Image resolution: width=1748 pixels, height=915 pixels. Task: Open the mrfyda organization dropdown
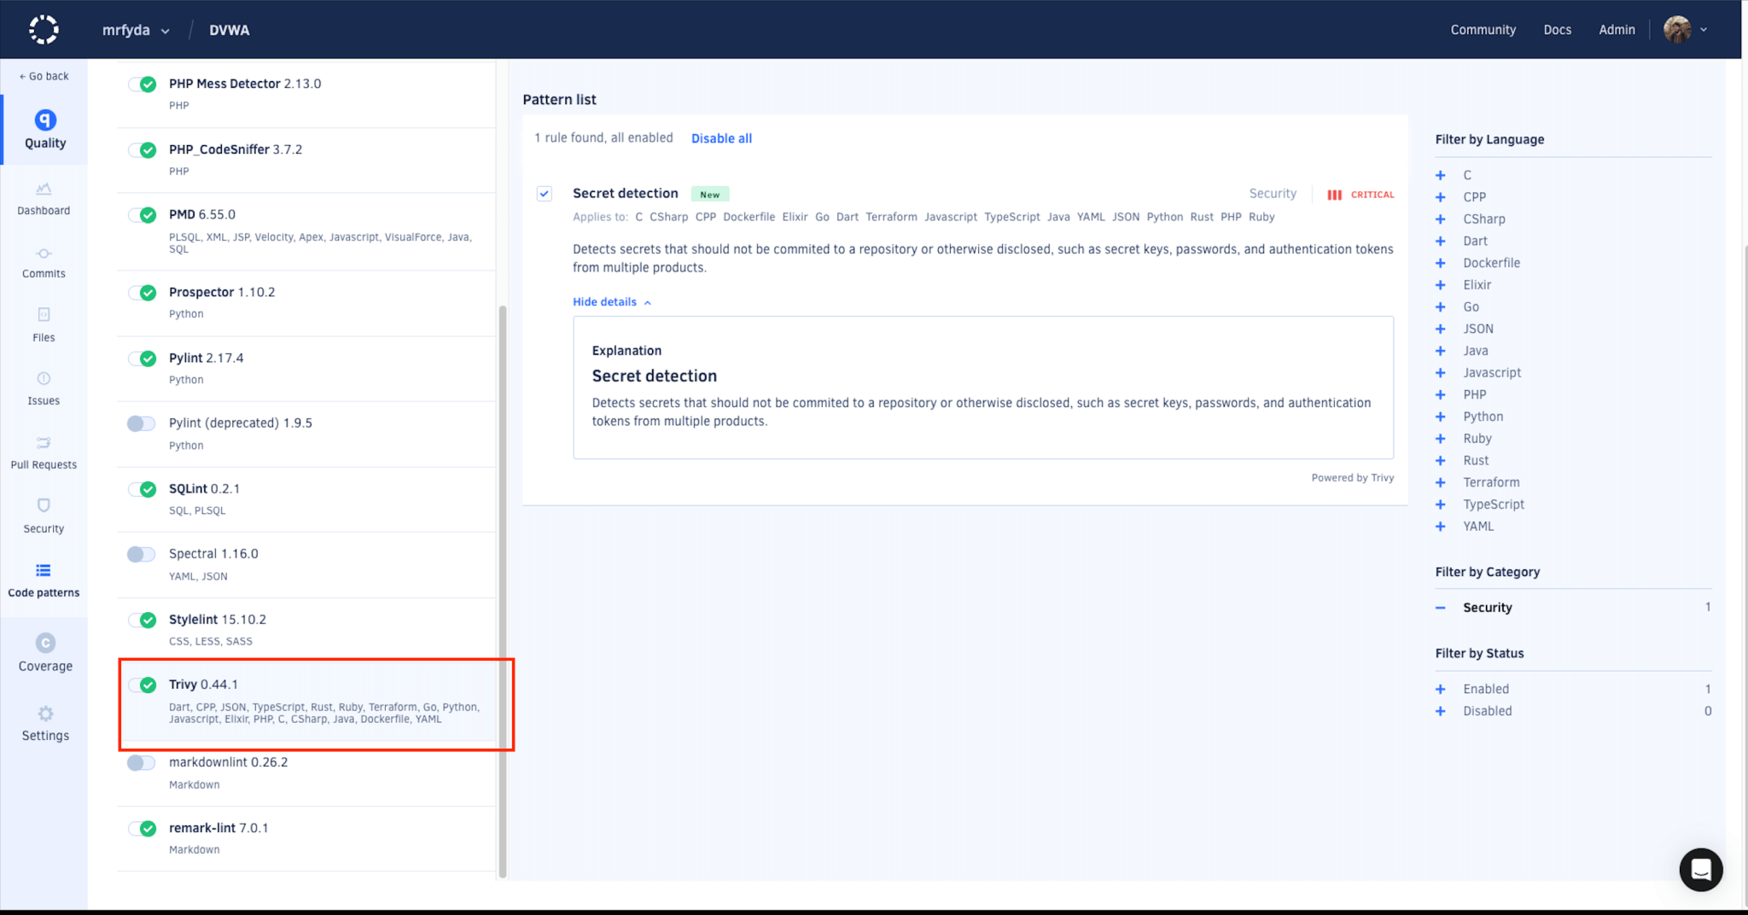click(x=136, y=29)
